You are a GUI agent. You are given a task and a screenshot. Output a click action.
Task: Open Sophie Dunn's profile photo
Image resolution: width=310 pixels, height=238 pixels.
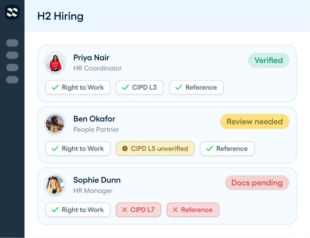click(55, 185)
